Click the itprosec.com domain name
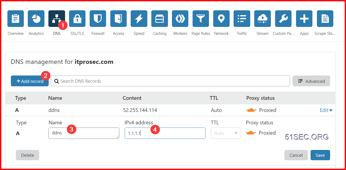Image resolution: width=346 pixels, height=170 pixels. coord(94,62)
